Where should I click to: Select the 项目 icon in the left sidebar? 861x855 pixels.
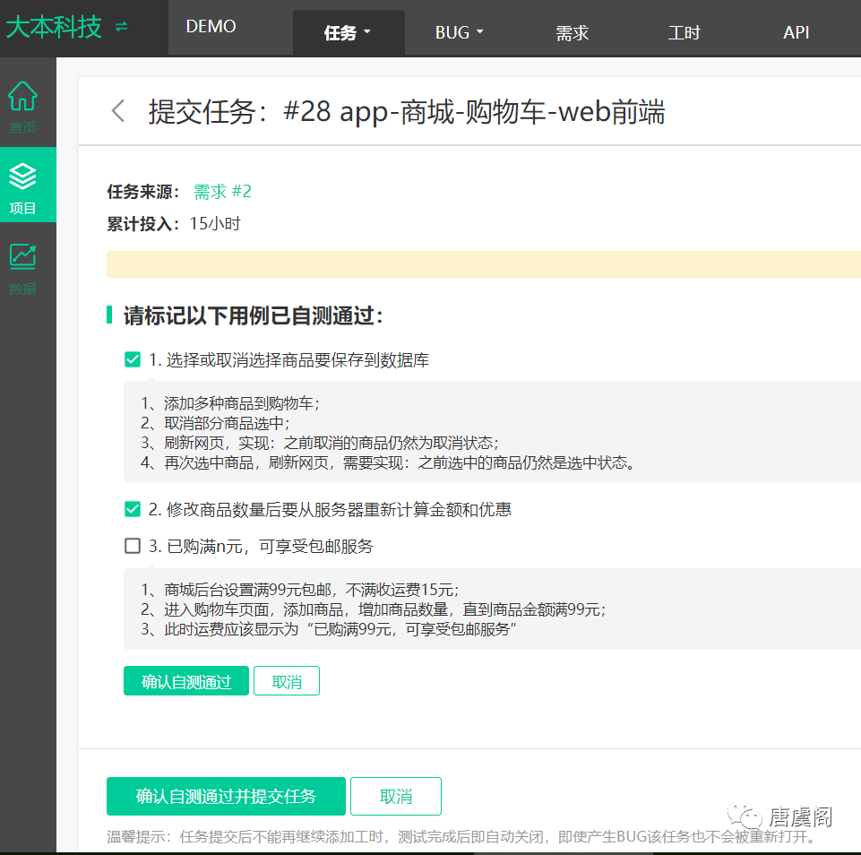22,185
